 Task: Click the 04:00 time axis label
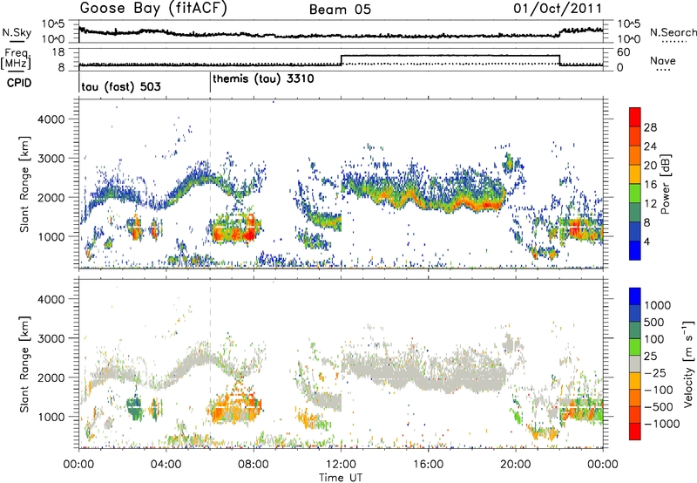[x=166, y=464]
